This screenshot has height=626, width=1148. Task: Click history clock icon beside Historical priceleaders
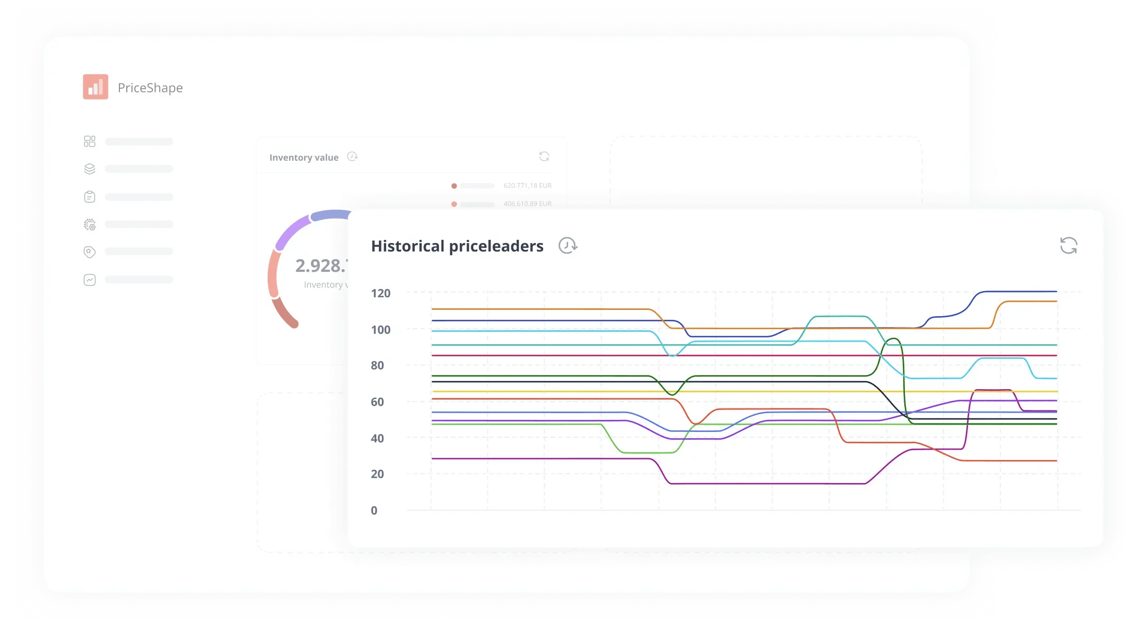[x=567, y=245]
